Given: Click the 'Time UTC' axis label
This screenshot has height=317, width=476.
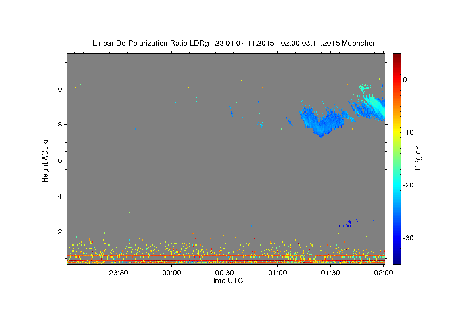Looking at the screenshot, I should [226, 281].
